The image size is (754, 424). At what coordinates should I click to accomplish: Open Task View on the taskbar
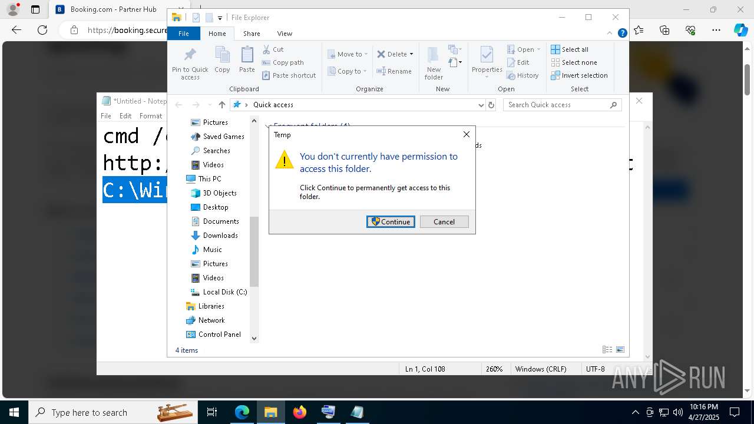click(x=212, y=412)
